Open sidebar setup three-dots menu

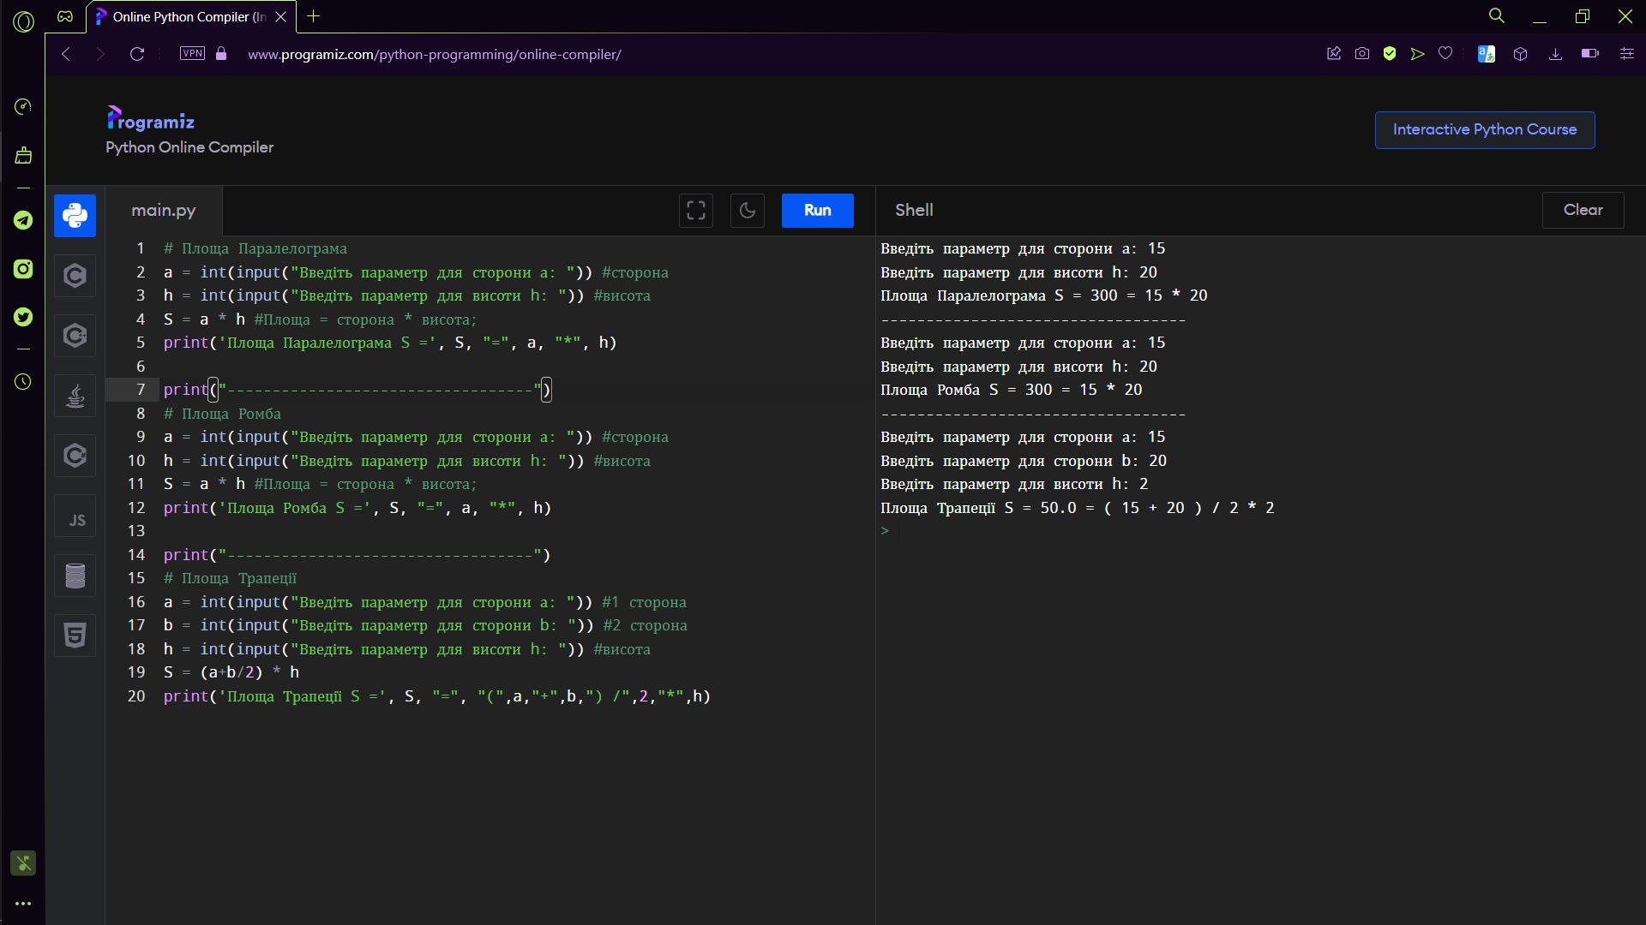[23, 904]
